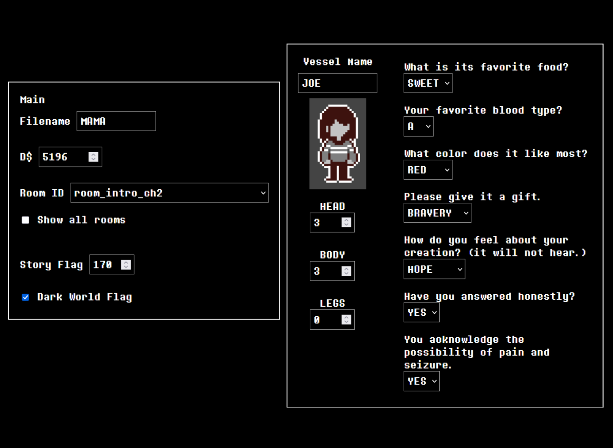Click the BODY label
613x448 pixels.
(x=332, y=255)
